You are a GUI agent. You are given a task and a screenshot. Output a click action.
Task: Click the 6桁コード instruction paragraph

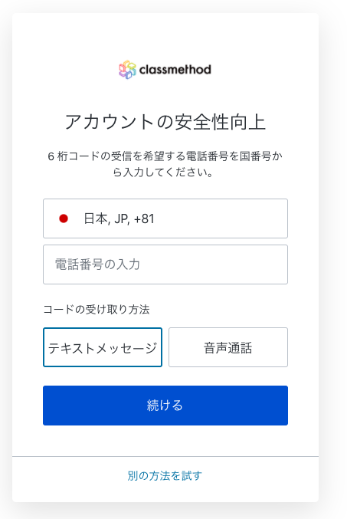165,164
